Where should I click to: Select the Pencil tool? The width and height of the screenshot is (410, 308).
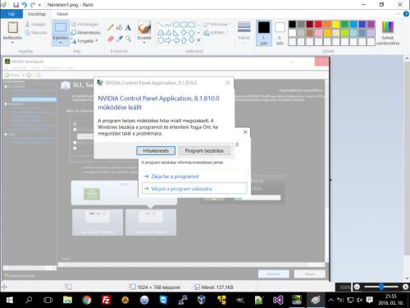111,27
